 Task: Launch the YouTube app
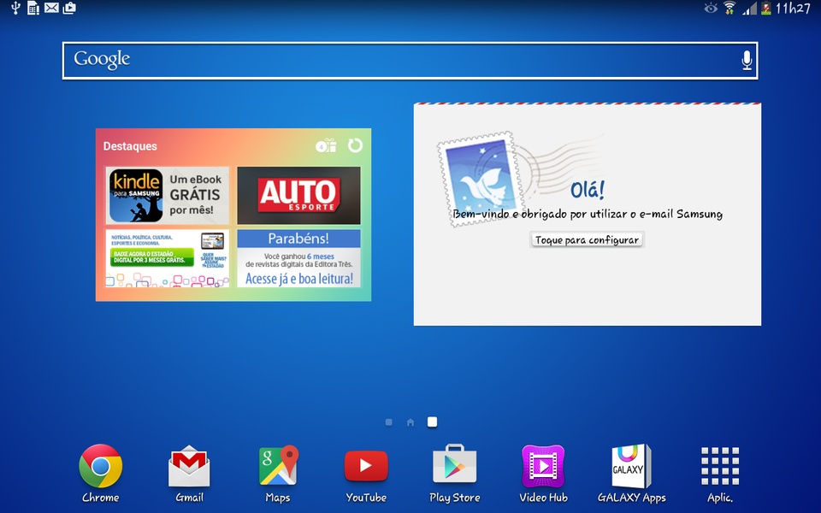click(366, 466)
